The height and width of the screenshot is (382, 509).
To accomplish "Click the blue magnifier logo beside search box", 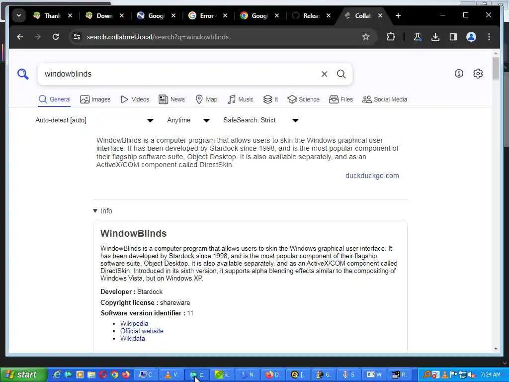I will coord(23,74).
